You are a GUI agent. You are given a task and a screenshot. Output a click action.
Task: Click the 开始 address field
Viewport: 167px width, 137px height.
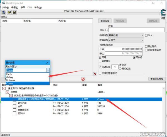[124, 49]
